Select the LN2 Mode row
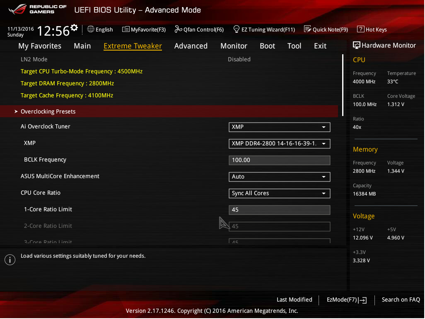This screenshot has width=425, height=319. 169,59
